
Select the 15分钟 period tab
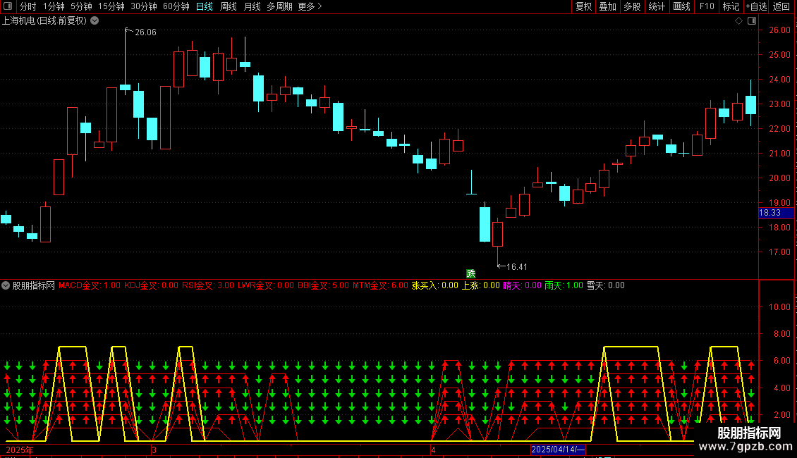coord(111,6)
